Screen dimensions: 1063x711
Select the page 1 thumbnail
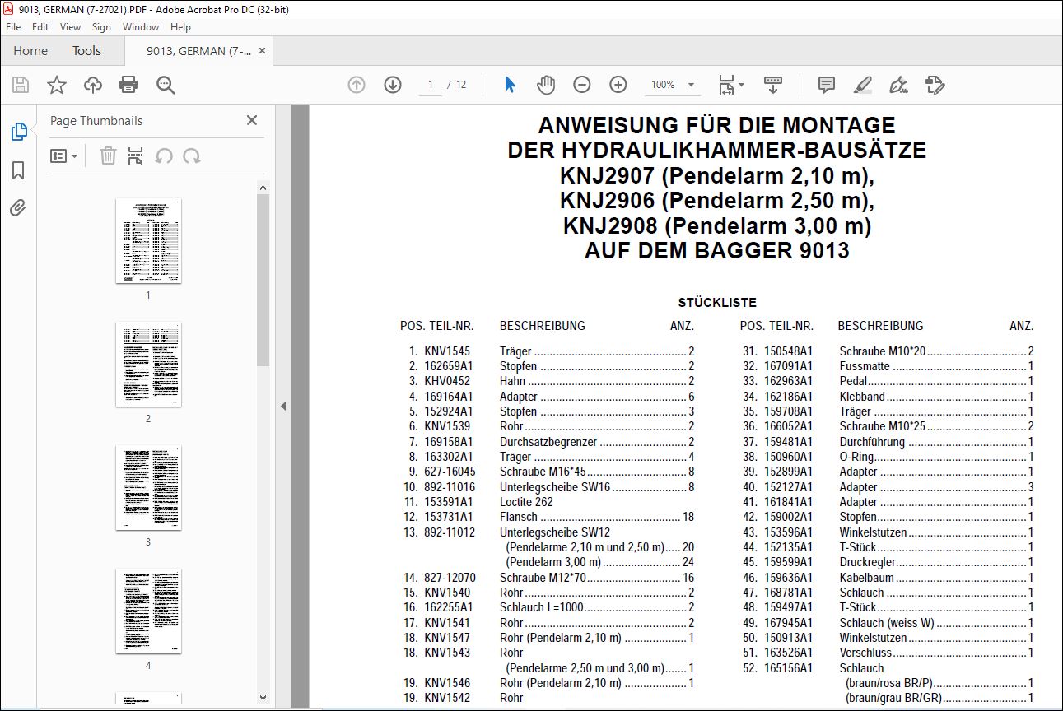click(x=148, y=241)
